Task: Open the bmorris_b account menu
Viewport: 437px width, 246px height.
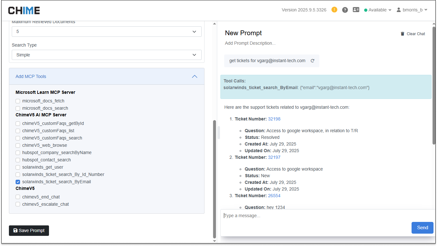Action: (x=412, y=10)
